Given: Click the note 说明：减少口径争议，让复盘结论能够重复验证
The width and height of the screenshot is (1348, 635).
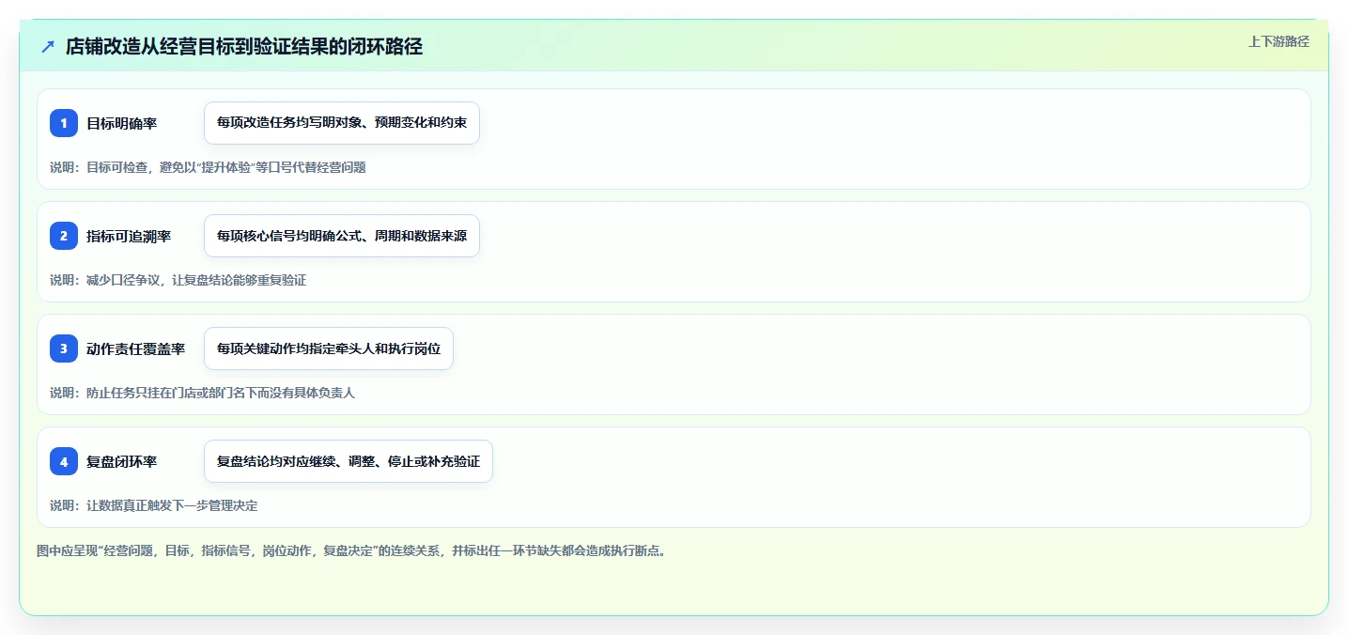Looking at the screenshot, I should pos(178,280).
